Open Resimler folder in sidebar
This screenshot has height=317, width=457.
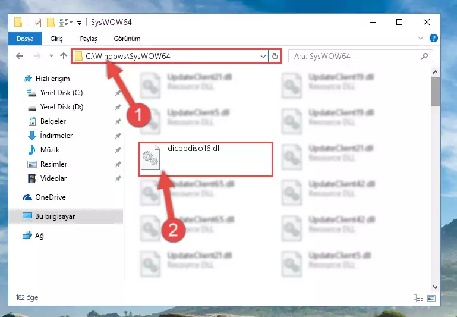coord(53,164)
